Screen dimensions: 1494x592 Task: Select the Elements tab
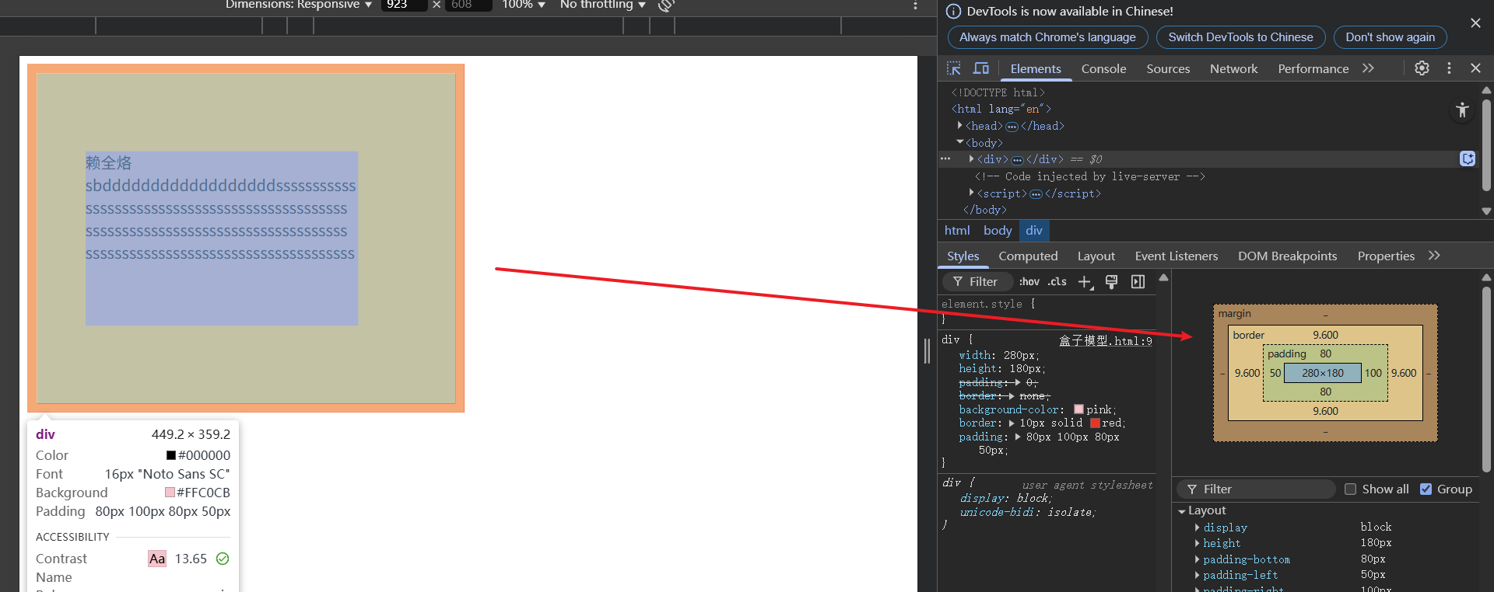coord(1035,68)
